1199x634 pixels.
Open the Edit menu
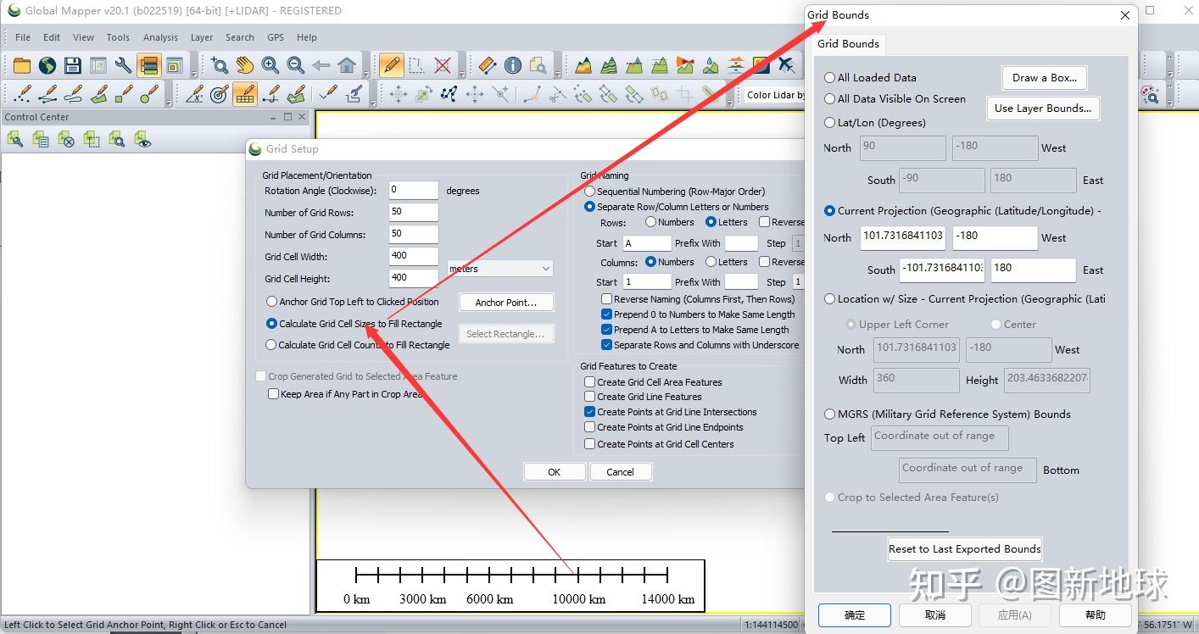pyautogui.click(x=52, y=37)
